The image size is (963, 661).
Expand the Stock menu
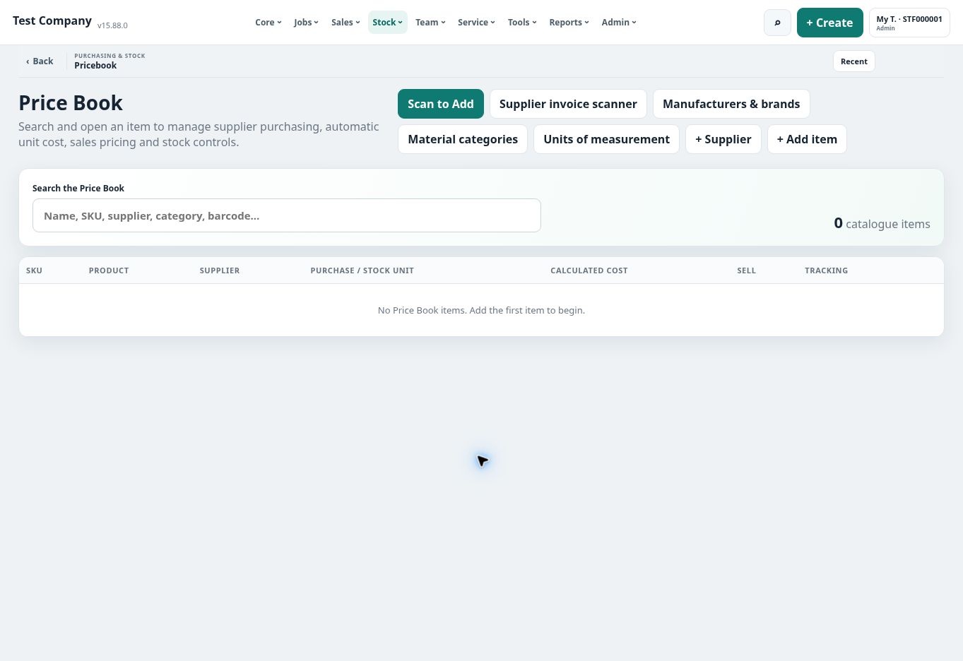click(x=387, y=23)
